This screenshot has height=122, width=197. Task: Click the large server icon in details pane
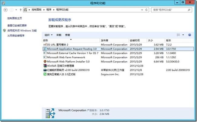50,113
